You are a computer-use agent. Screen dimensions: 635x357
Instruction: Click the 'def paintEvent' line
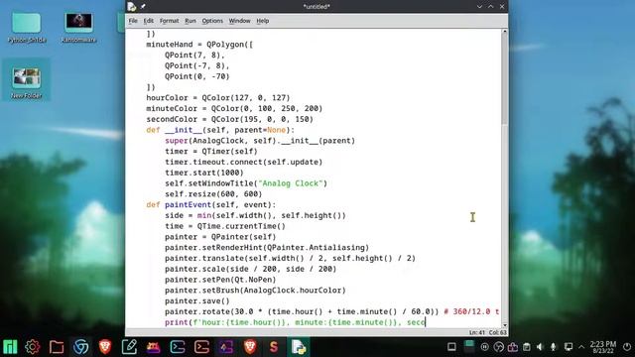coord(211,205)
